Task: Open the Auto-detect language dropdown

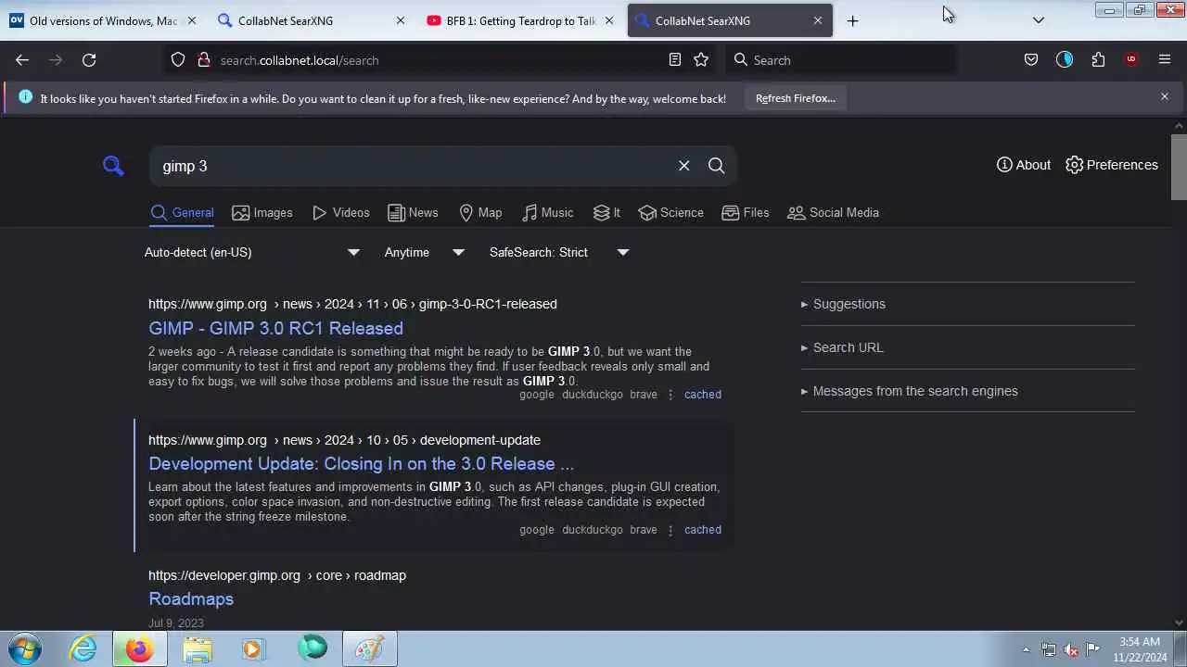Action: (x=251, y=252)
